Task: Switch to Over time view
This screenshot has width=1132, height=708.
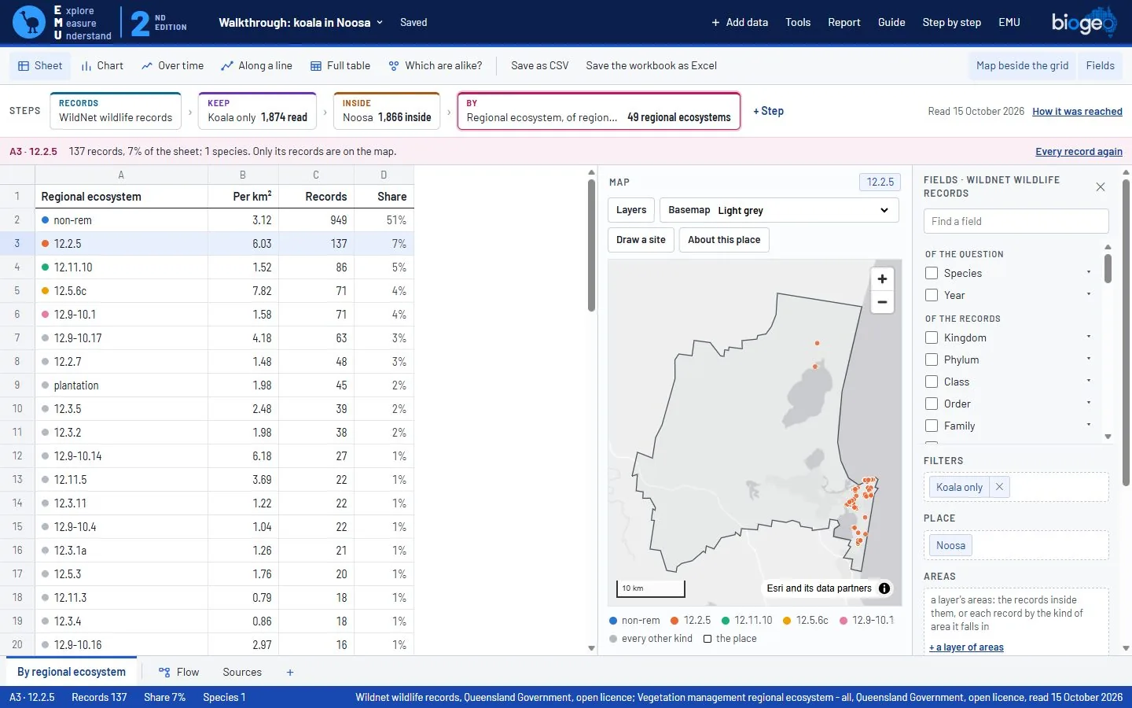Action: click(172, 66)
